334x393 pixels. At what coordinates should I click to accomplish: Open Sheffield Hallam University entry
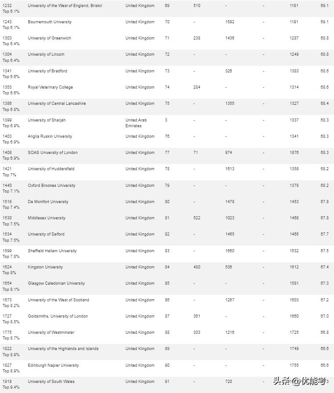pyautogui.click(x=52, y=251)
